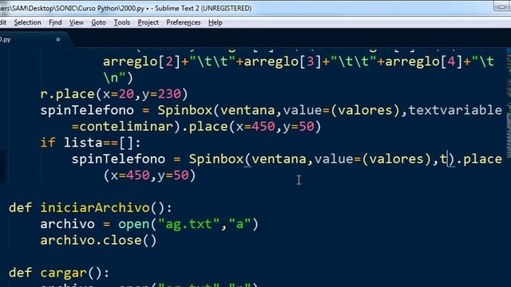Click the indented 'spinTelefono = Spinbox' line under if

tap(287, 159)
